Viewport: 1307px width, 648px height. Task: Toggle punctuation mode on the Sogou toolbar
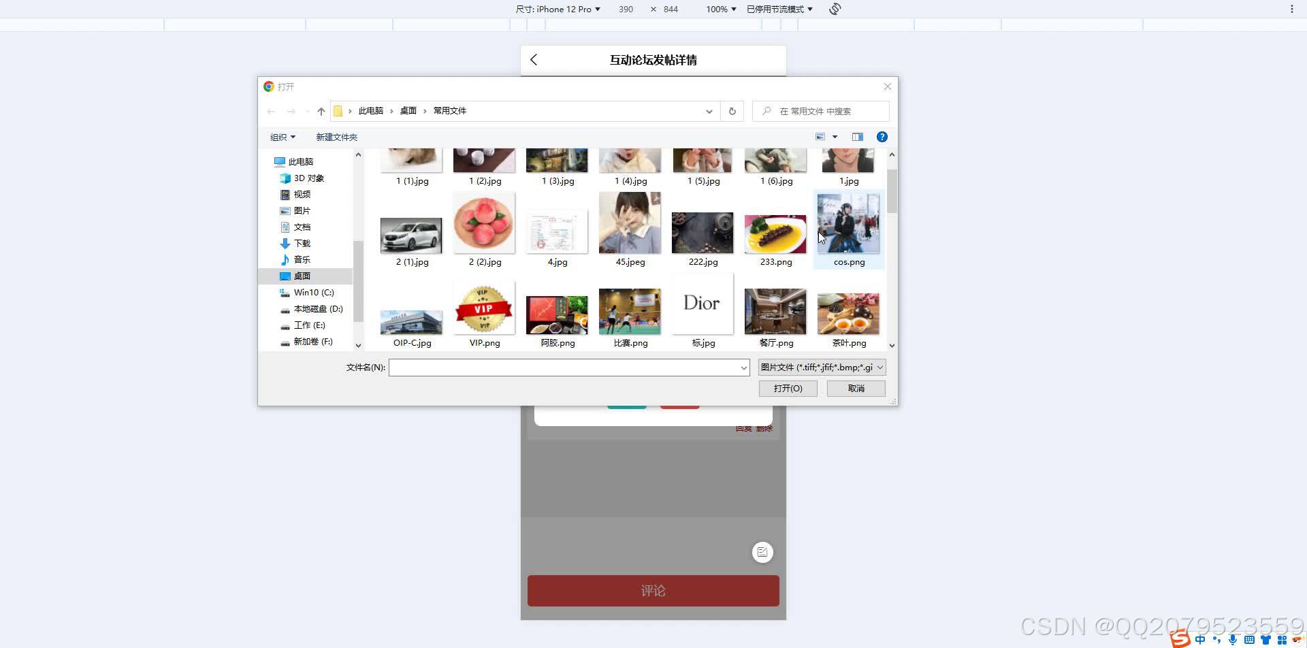(1217, 639)
